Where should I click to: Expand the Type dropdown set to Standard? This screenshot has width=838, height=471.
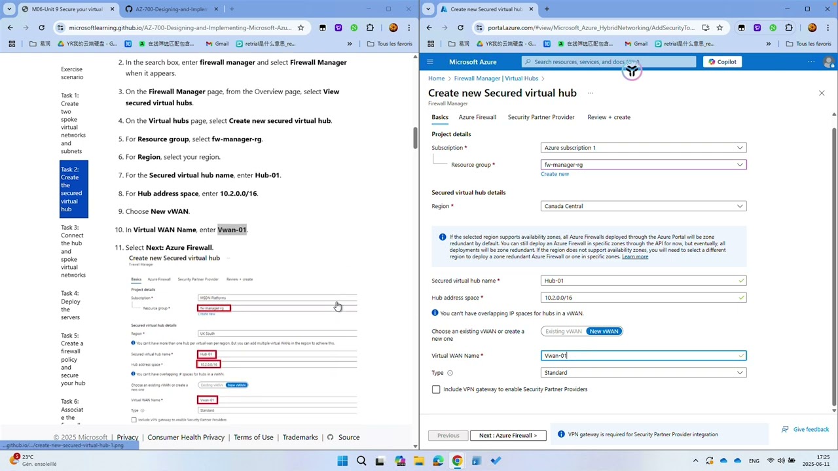click(644, 373)
